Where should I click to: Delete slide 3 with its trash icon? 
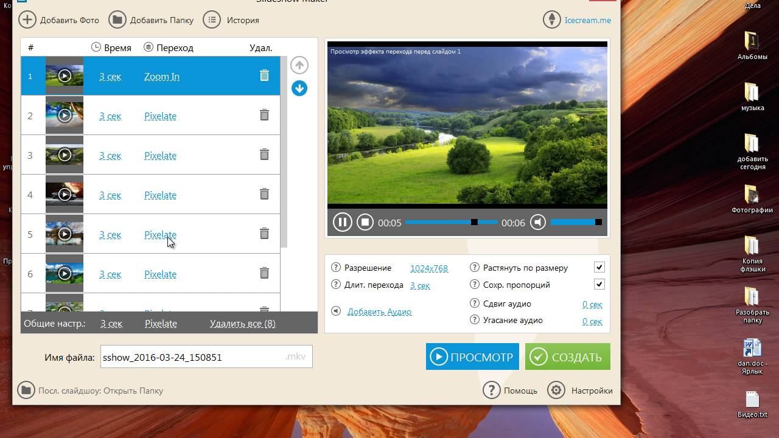click(x=264, y=155)
